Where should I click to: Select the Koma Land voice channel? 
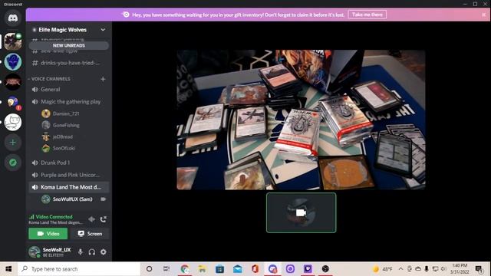pos(69,187)
